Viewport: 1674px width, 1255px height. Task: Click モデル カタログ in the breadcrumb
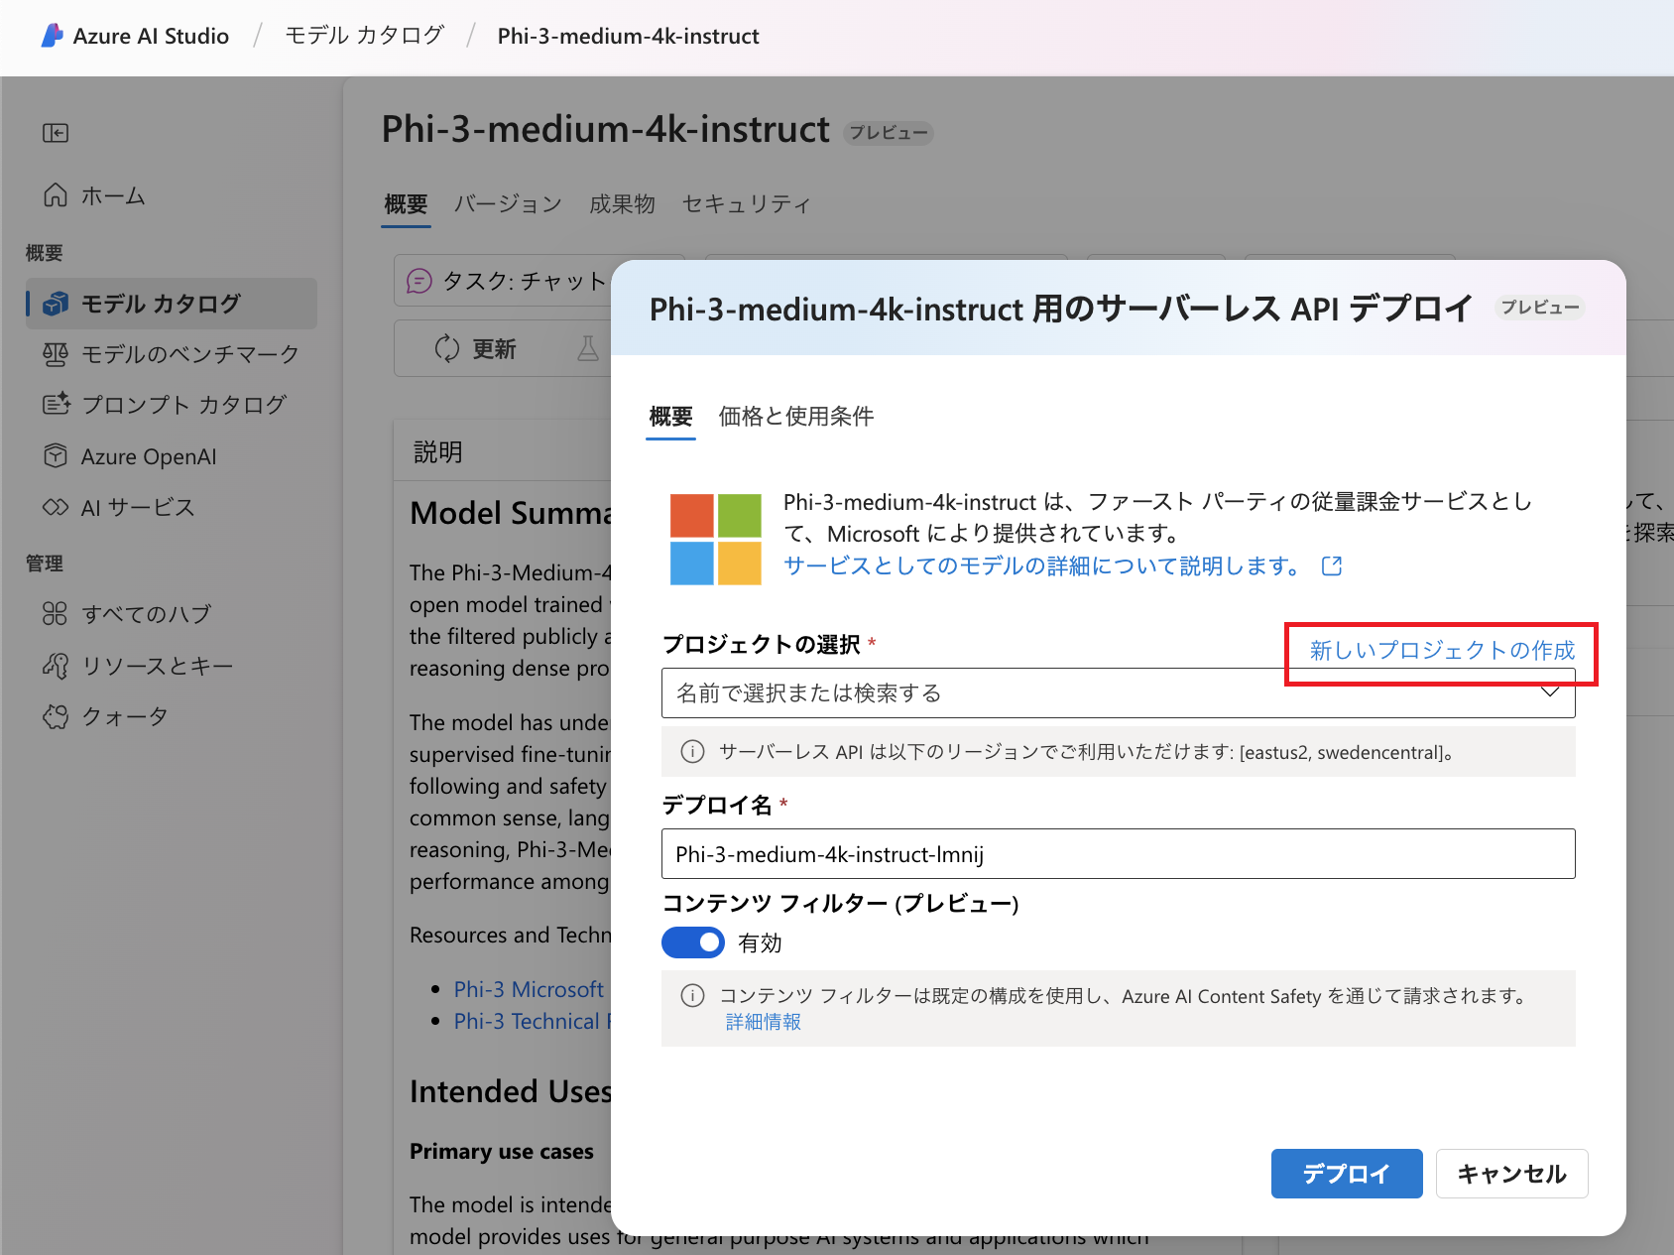click(364, 36)
